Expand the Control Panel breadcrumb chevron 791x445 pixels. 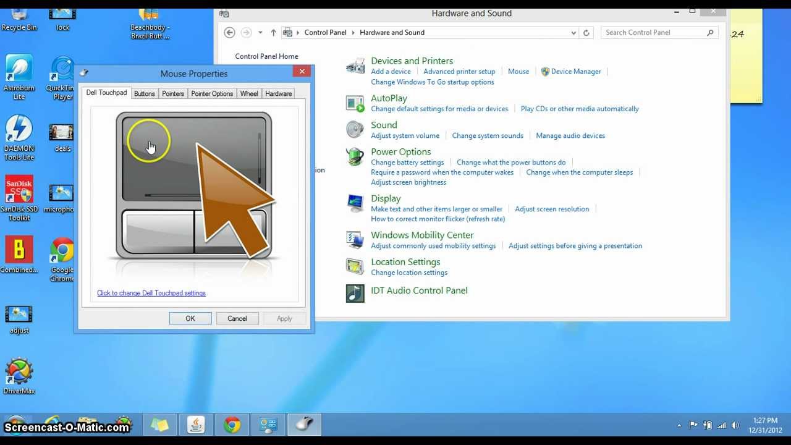pyautogui.click(x=353, y=33)
